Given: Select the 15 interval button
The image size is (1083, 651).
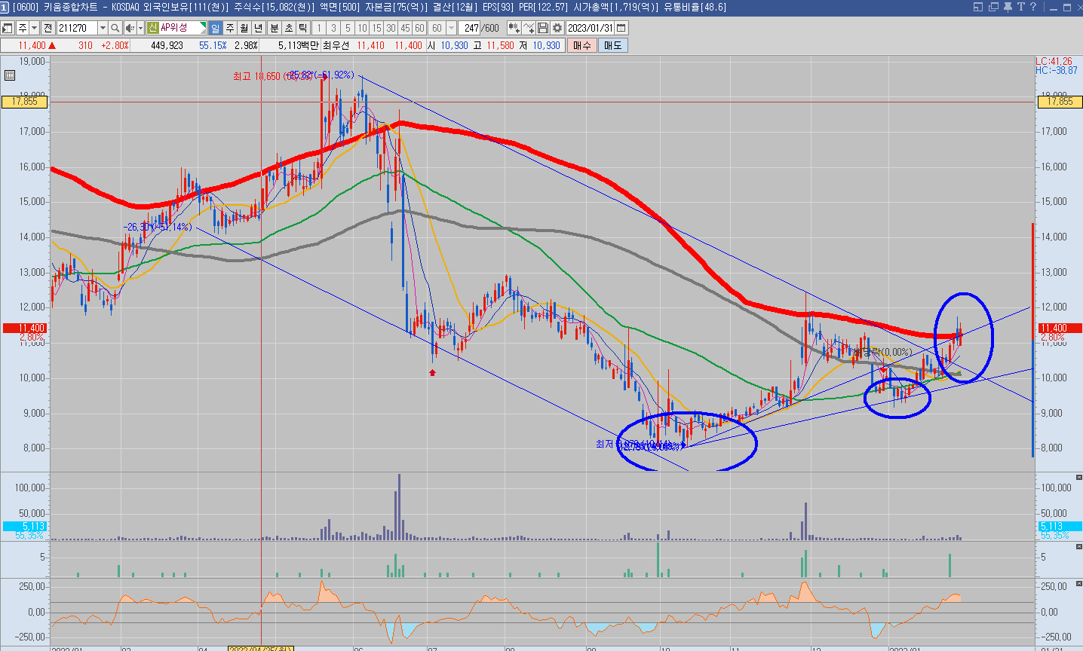Looking at the screenshot, I should pos(376,28).
